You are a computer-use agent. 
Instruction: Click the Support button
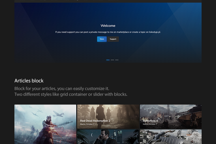113,39
